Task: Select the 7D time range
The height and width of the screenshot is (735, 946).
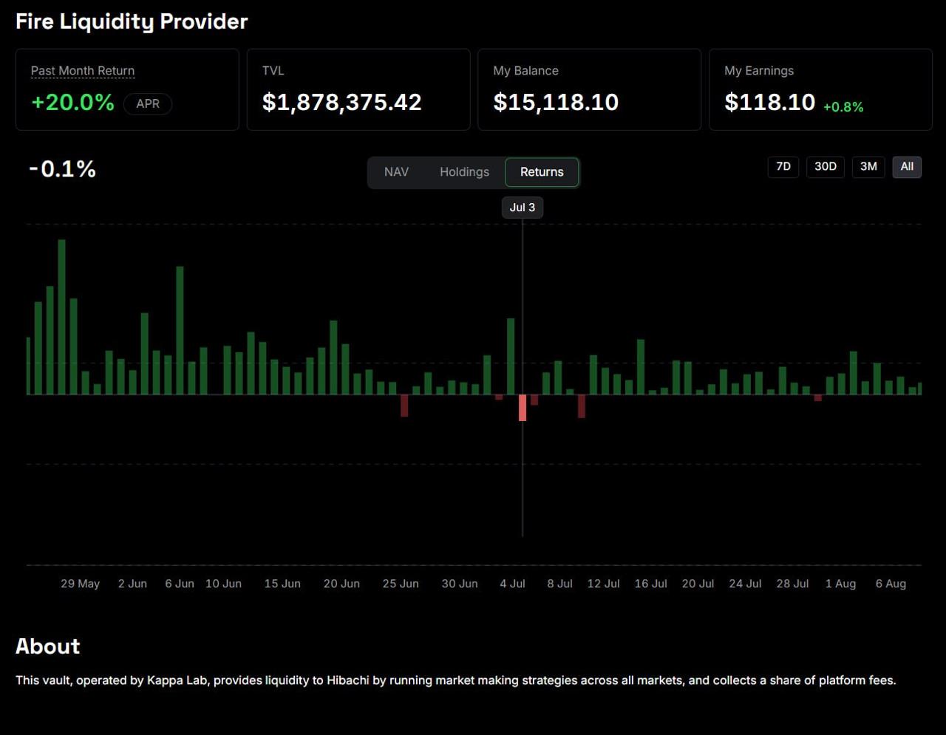Action: [783, 167]
